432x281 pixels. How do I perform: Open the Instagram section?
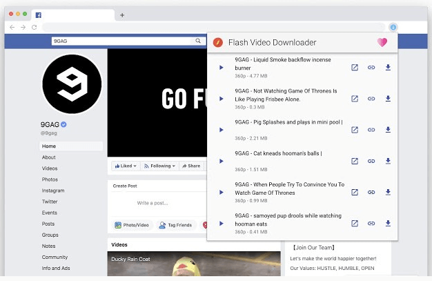coord(53,191)
